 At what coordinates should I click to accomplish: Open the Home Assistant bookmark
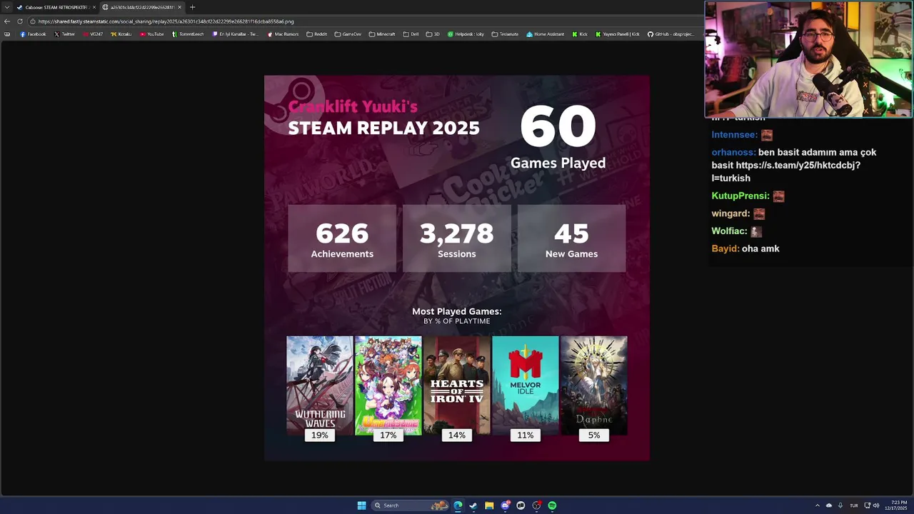point(546,34)
